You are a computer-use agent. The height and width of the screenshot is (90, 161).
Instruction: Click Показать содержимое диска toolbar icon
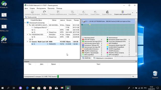(x=58, y=12)
